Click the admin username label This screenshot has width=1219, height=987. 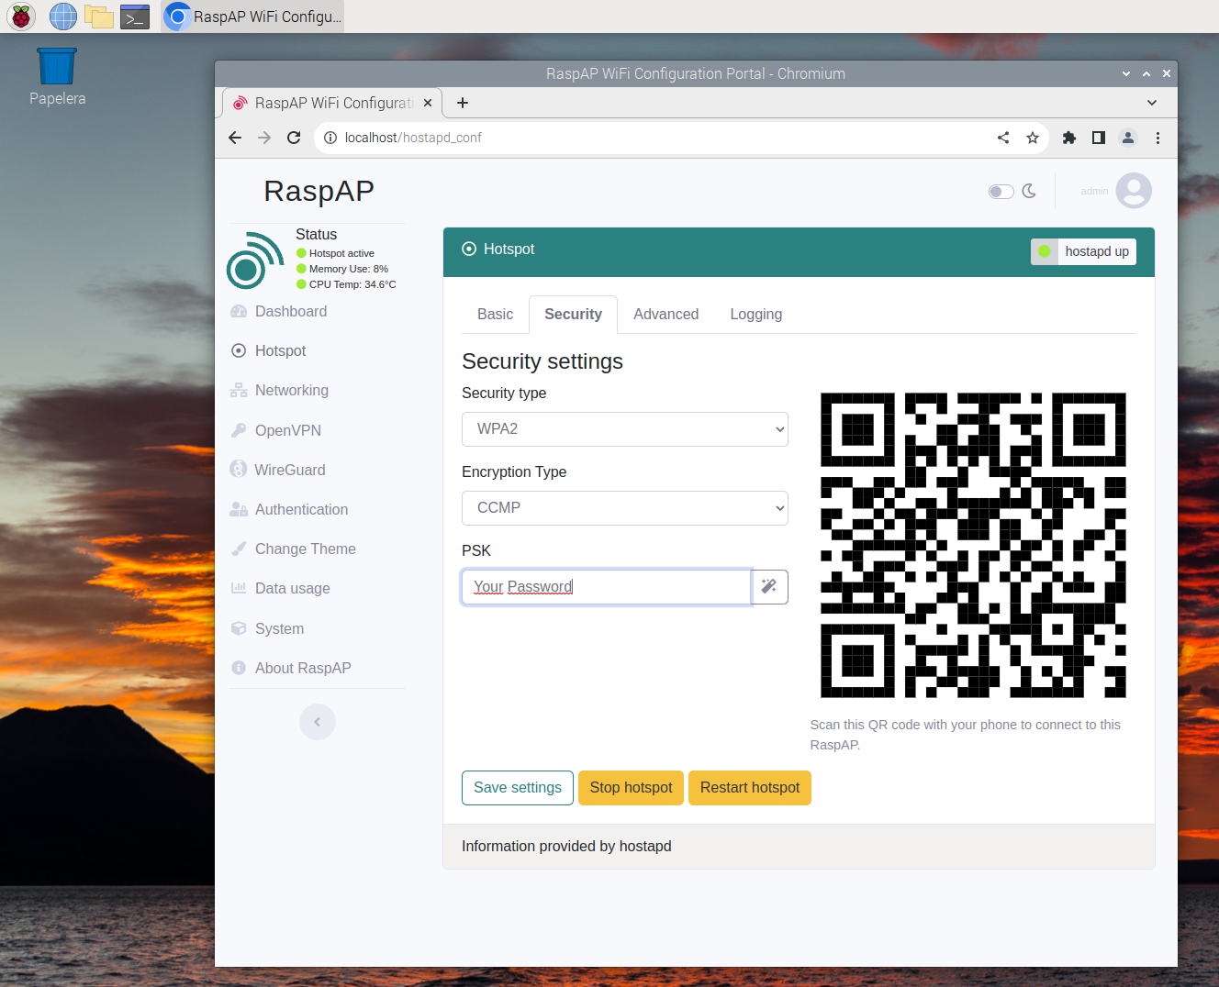(x=1094, y=191)
